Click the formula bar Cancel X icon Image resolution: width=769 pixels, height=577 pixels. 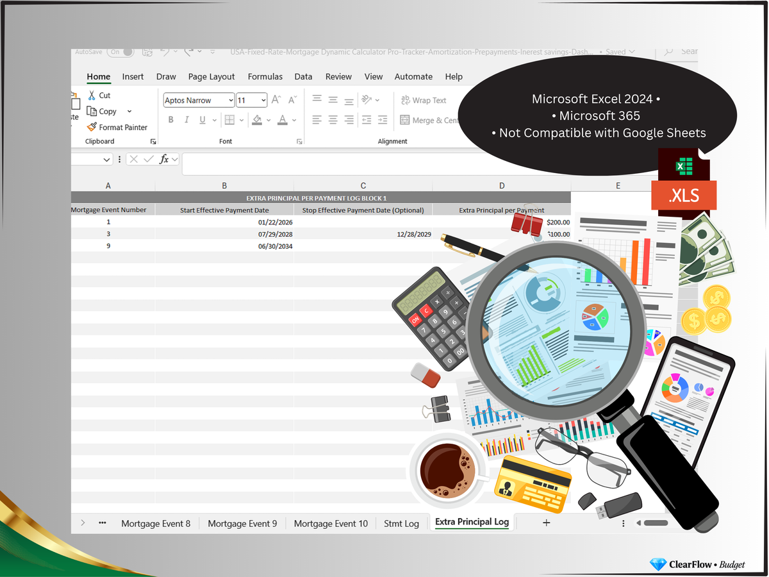coord(133,159)
